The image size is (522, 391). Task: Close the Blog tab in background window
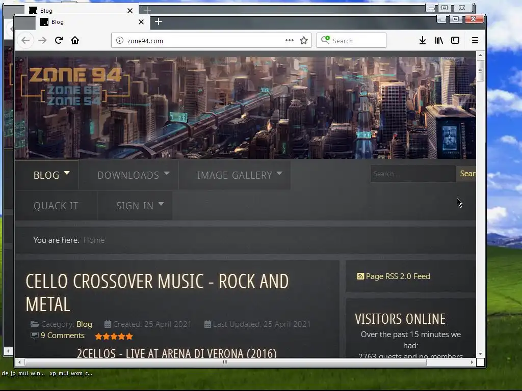(130, 11)
